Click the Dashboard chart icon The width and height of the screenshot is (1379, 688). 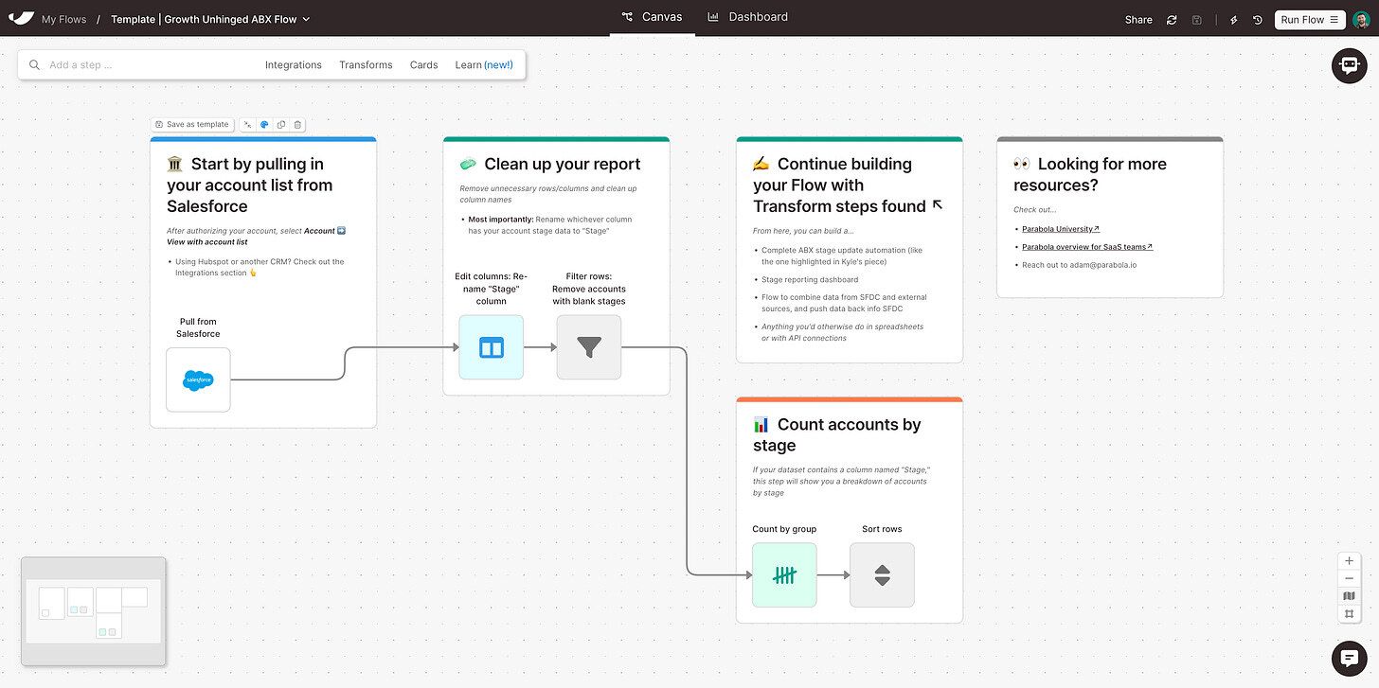[x=713, y=17]
